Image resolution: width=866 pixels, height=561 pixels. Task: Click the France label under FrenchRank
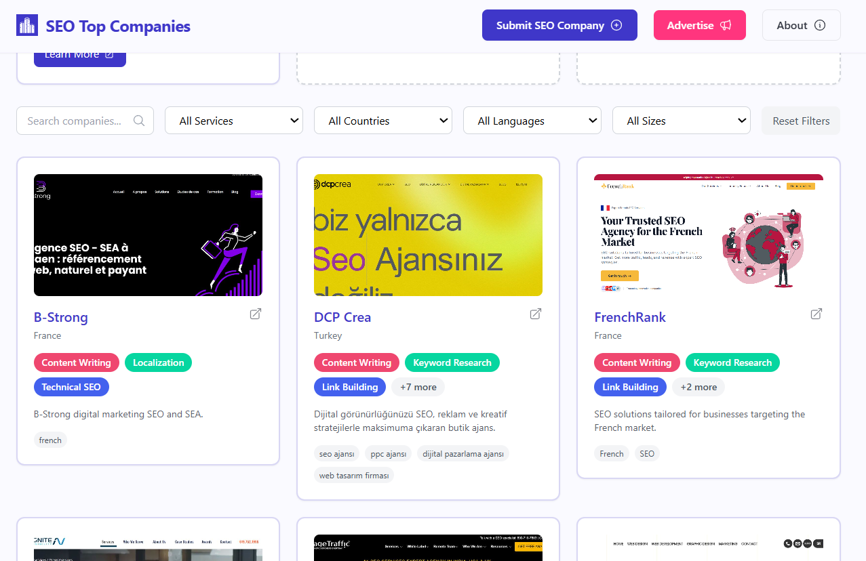[608, 335]
